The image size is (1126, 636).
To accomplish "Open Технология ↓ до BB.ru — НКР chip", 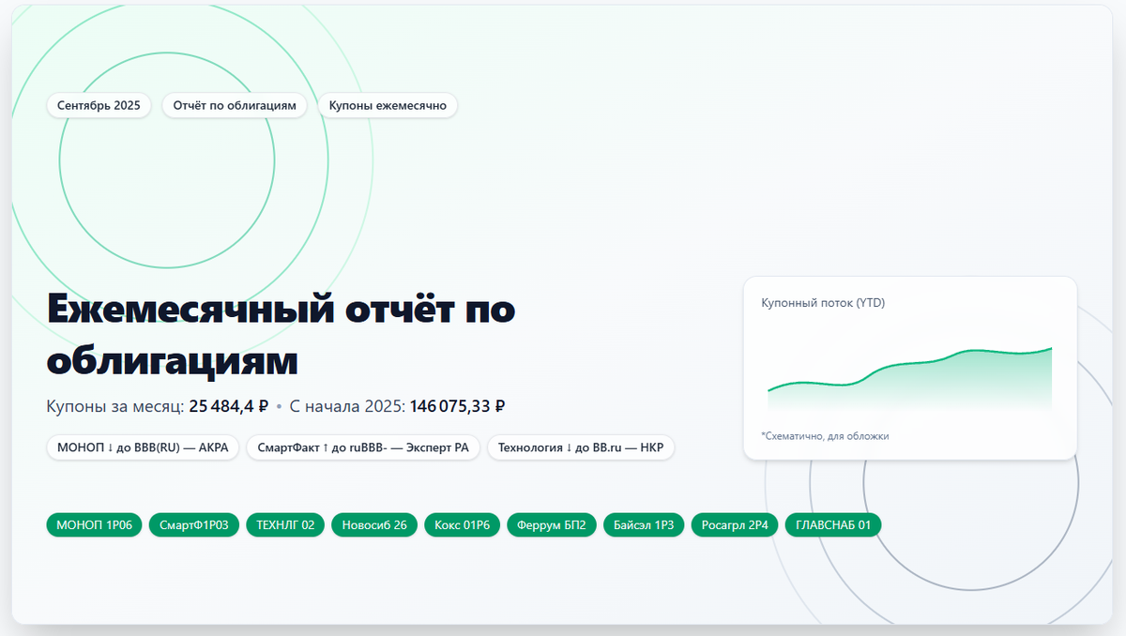I will point(580,447).
